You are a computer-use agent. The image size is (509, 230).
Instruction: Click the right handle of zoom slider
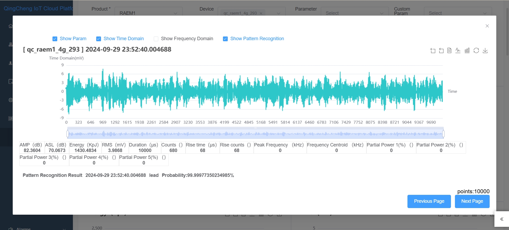(443, 134)
